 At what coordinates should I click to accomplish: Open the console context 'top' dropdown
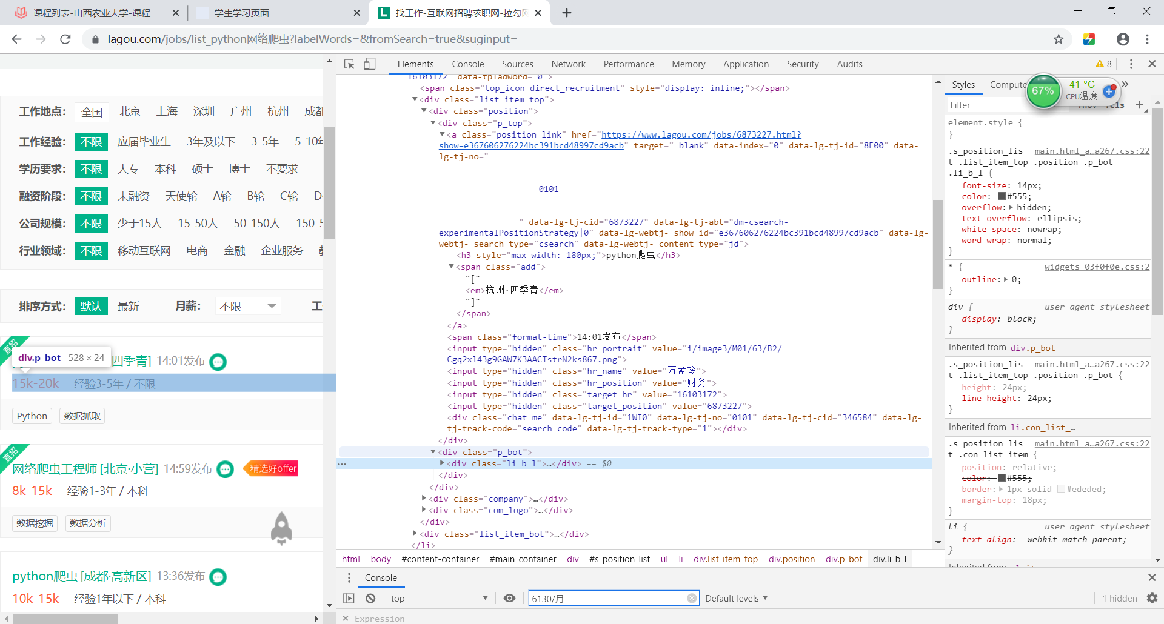pos(439,599)
